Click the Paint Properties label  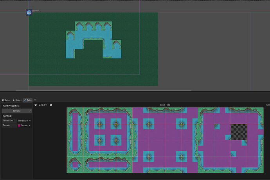(x=11, y=106)
